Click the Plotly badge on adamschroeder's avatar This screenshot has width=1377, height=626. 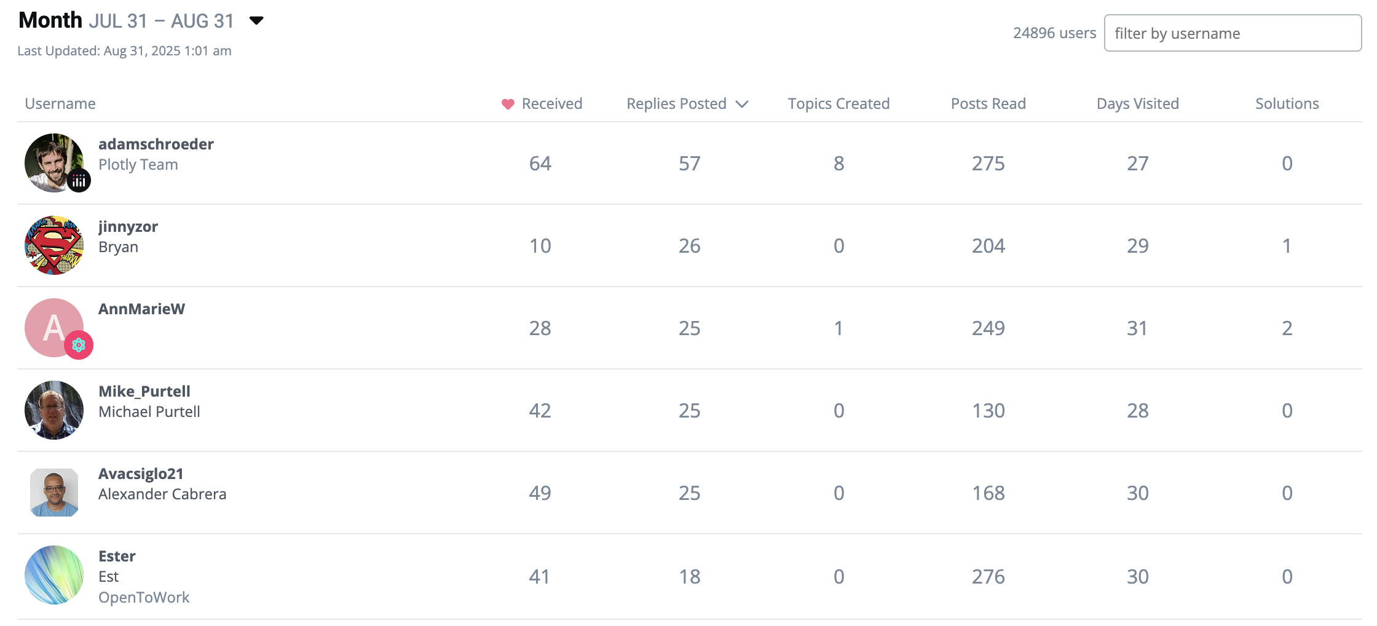coord(79,181)
